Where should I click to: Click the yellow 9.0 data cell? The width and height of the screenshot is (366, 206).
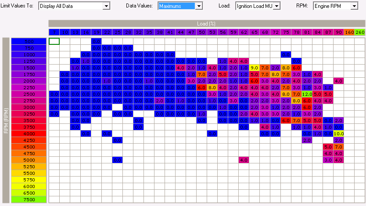(x=254, y=68)
